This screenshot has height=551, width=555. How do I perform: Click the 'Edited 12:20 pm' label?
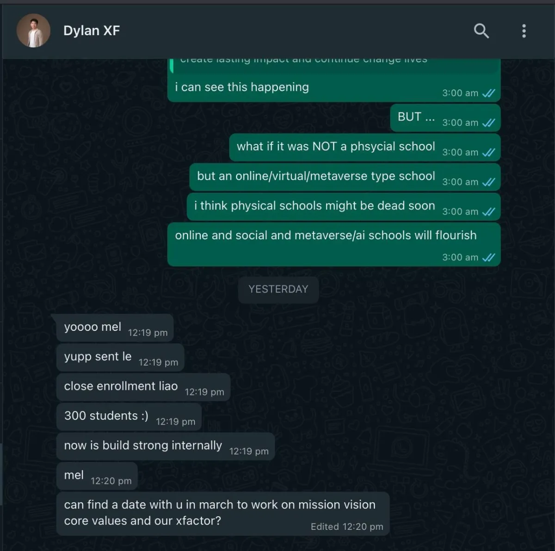click(x=347, y=526)
